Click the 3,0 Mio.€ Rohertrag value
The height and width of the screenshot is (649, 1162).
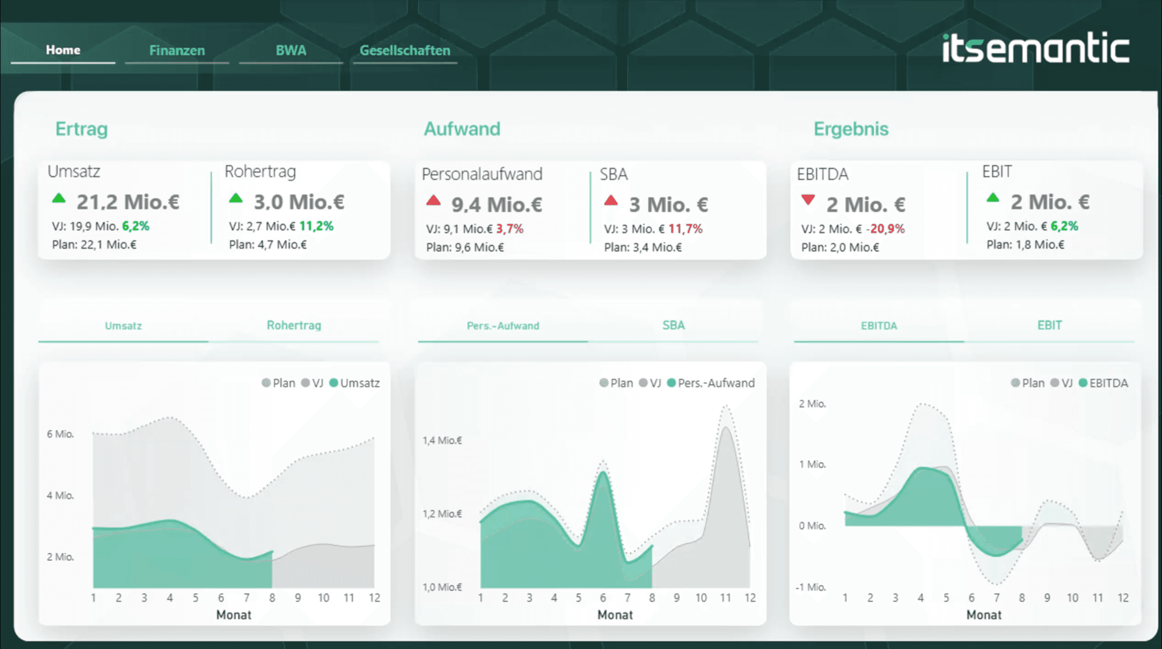[299, 202]
